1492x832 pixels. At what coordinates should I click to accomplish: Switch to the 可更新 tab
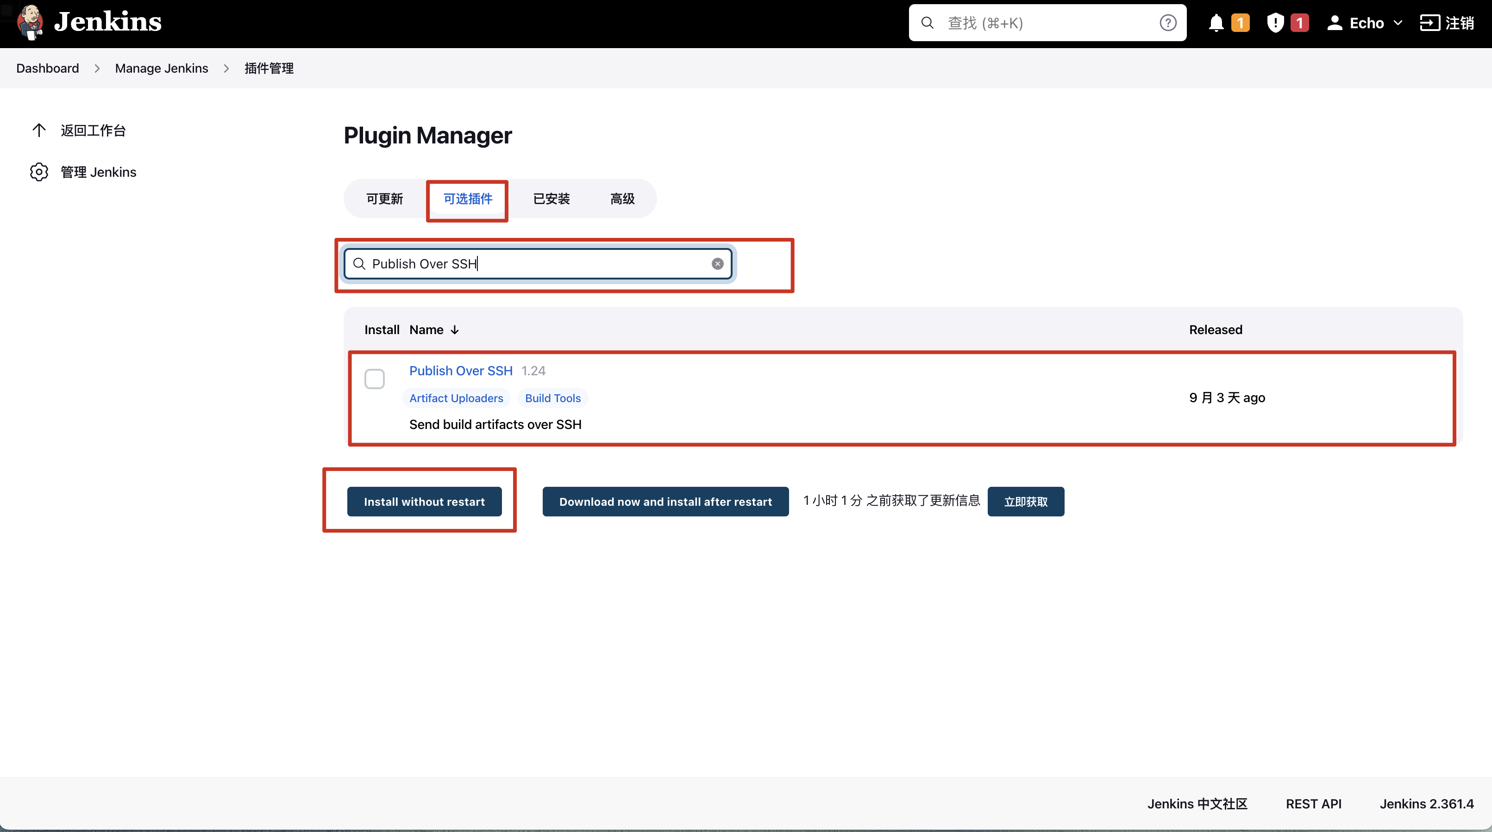[x=385, y=199]
